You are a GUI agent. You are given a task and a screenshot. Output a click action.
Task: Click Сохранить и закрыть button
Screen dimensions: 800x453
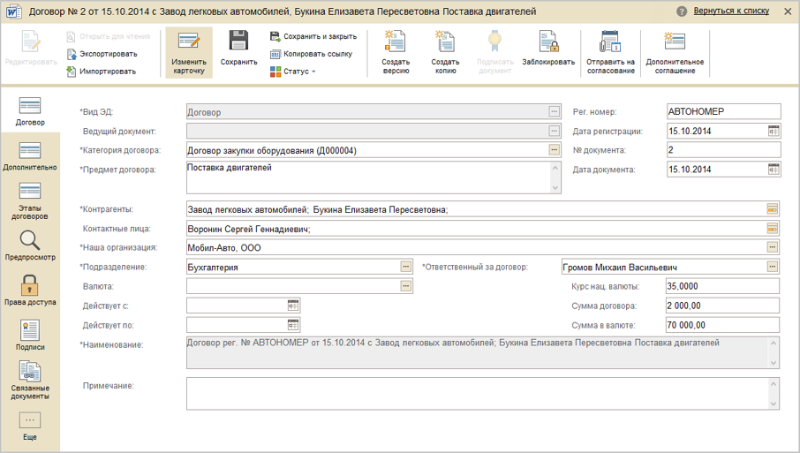point(313,36)
